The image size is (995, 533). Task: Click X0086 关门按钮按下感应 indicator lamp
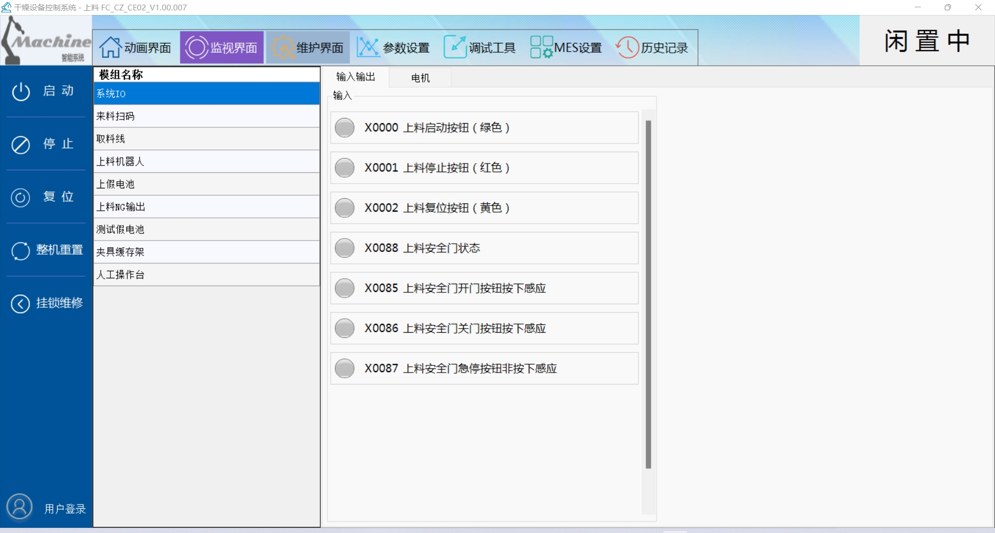345,328
